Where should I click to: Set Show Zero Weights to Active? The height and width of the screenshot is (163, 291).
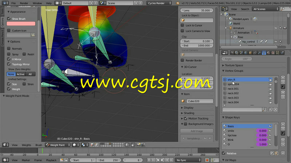(x=20, y=74)
